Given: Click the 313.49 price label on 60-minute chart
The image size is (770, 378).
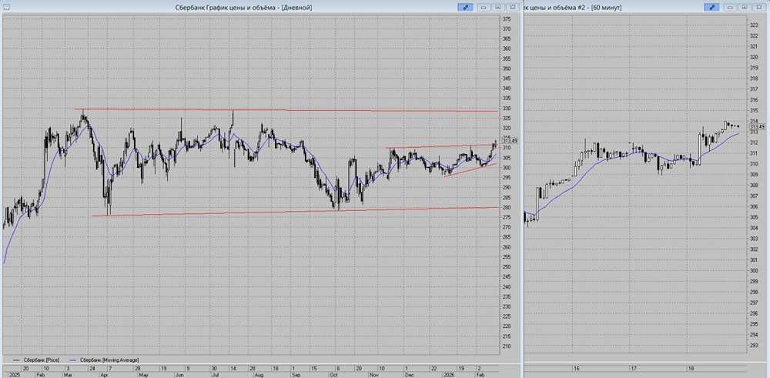Looking at the screenshot, I should tap(757, 127).
